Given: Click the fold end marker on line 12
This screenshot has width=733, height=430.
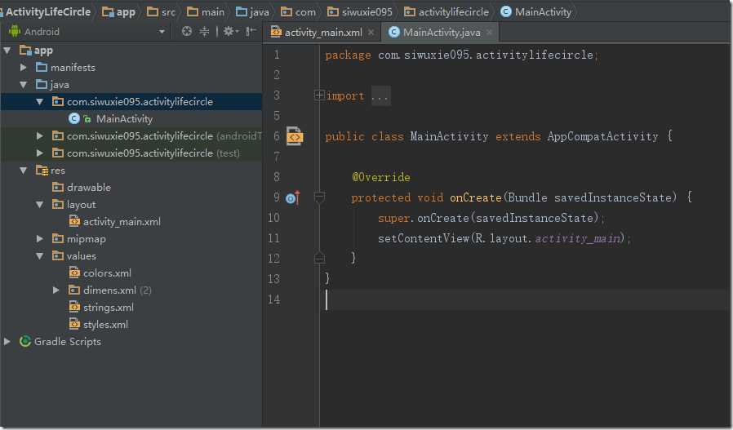Looking at the screenshot, I should (x=319, y=258).
